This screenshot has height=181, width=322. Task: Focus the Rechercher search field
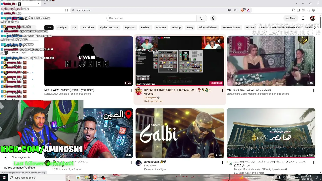tap(151, 18)
